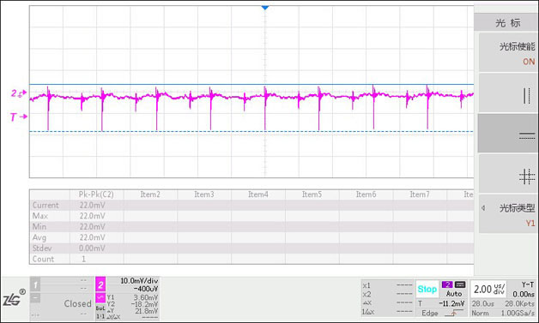This screenshot has height=323, width=539.
Task: Open the 光标 menu header
Action: 508,23
